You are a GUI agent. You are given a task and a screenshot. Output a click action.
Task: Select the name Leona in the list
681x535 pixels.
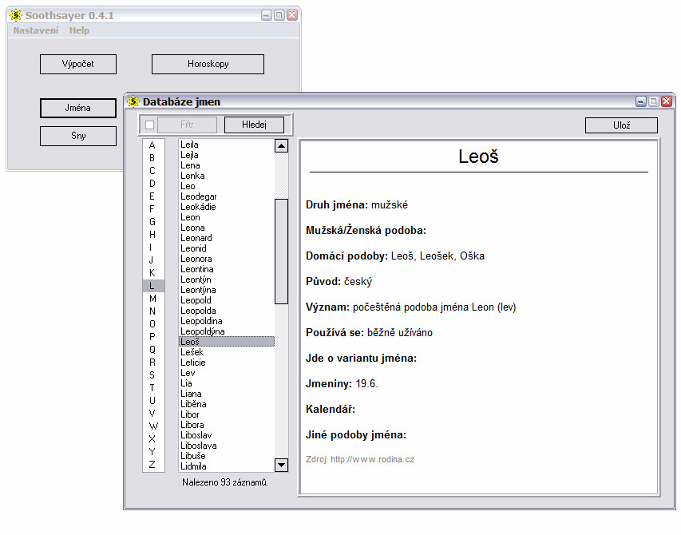[x=227, y=228]
